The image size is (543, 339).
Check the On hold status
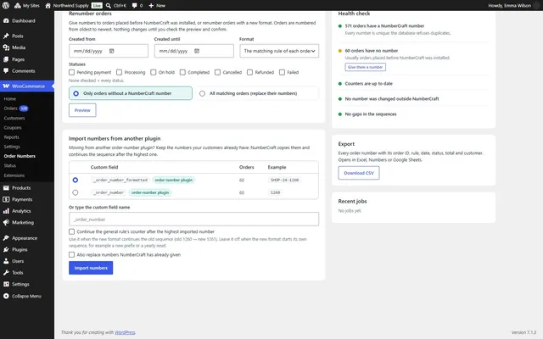(154, 72)
